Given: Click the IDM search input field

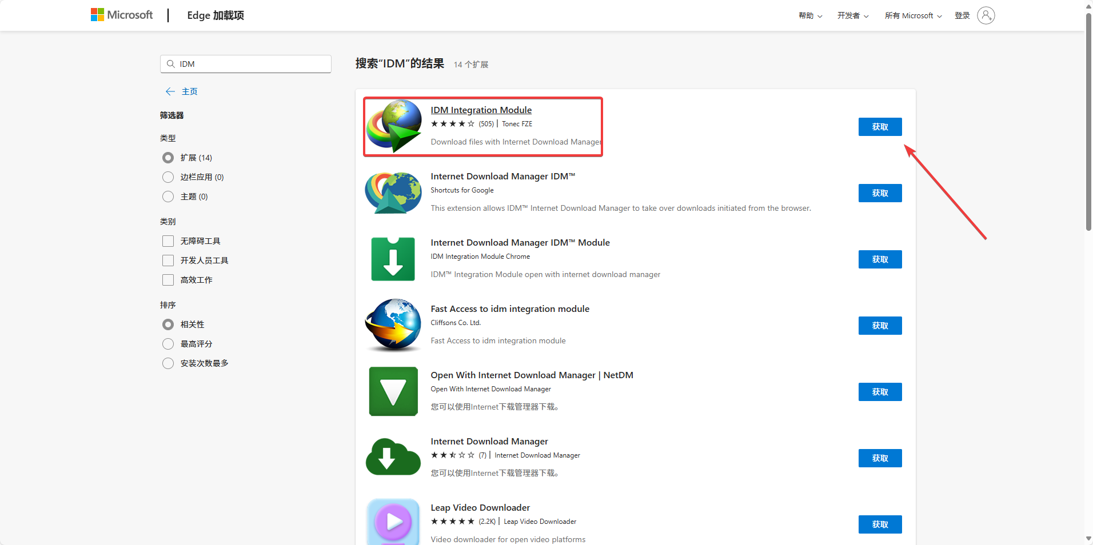Looking at the screenshot, I should click(x=252, y=64).
